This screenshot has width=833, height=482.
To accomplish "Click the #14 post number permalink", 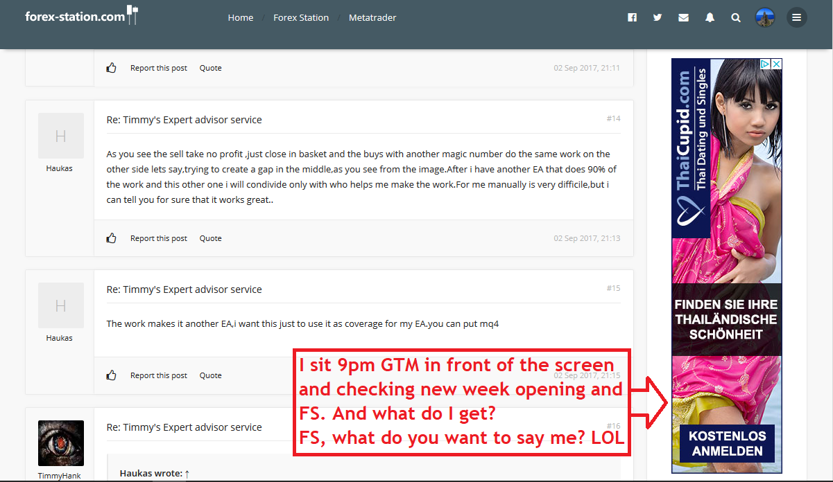I will pyautogui.click(x=613, y=118).
